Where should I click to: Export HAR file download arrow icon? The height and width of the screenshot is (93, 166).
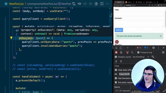(121, 61)
